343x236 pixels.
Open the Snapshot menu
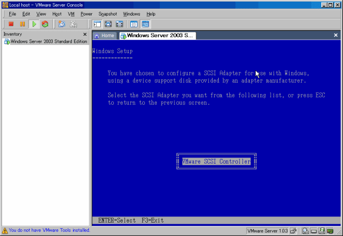click(108, 14)
